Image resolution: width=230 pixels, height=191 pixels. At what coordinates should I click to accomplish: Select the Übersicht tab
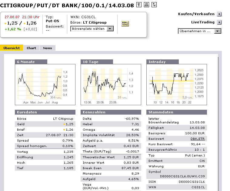[12, 48]
